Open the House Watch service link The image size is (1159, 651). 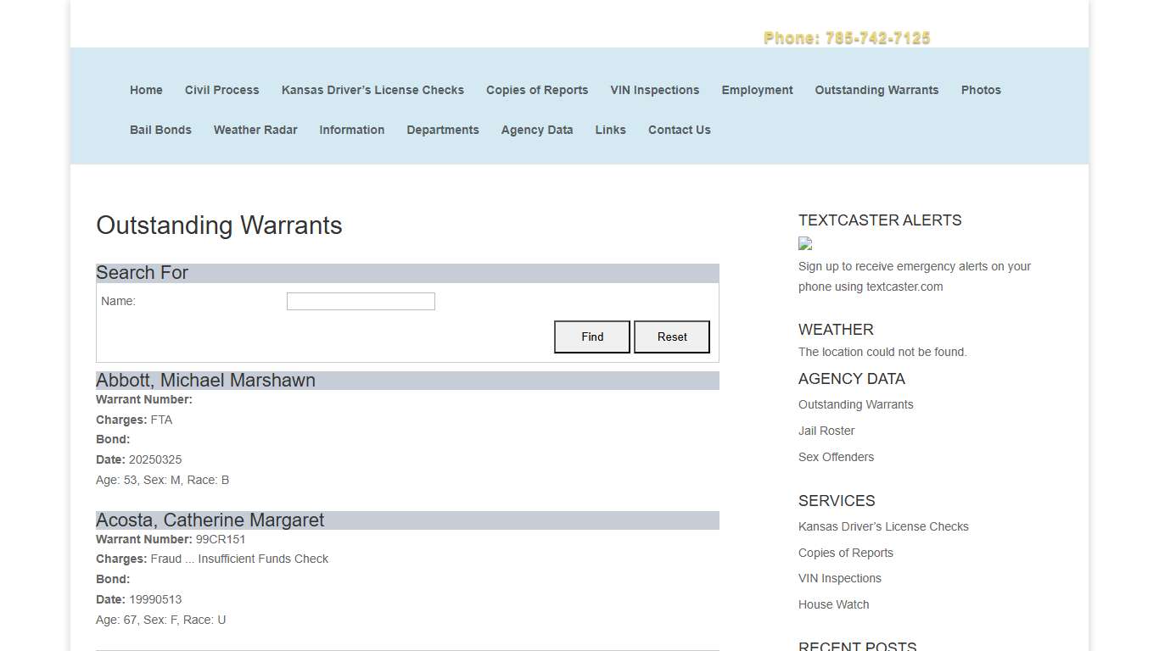pos(833,604)
